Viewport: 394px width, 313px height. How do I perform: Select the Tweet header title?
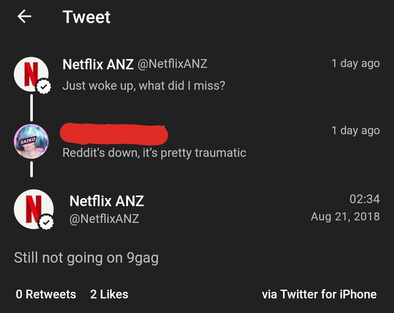[x=87, y=17]
